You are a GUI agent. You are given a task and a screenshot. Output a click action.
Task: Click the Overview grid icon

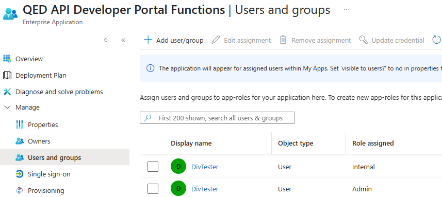click(7, 59)
